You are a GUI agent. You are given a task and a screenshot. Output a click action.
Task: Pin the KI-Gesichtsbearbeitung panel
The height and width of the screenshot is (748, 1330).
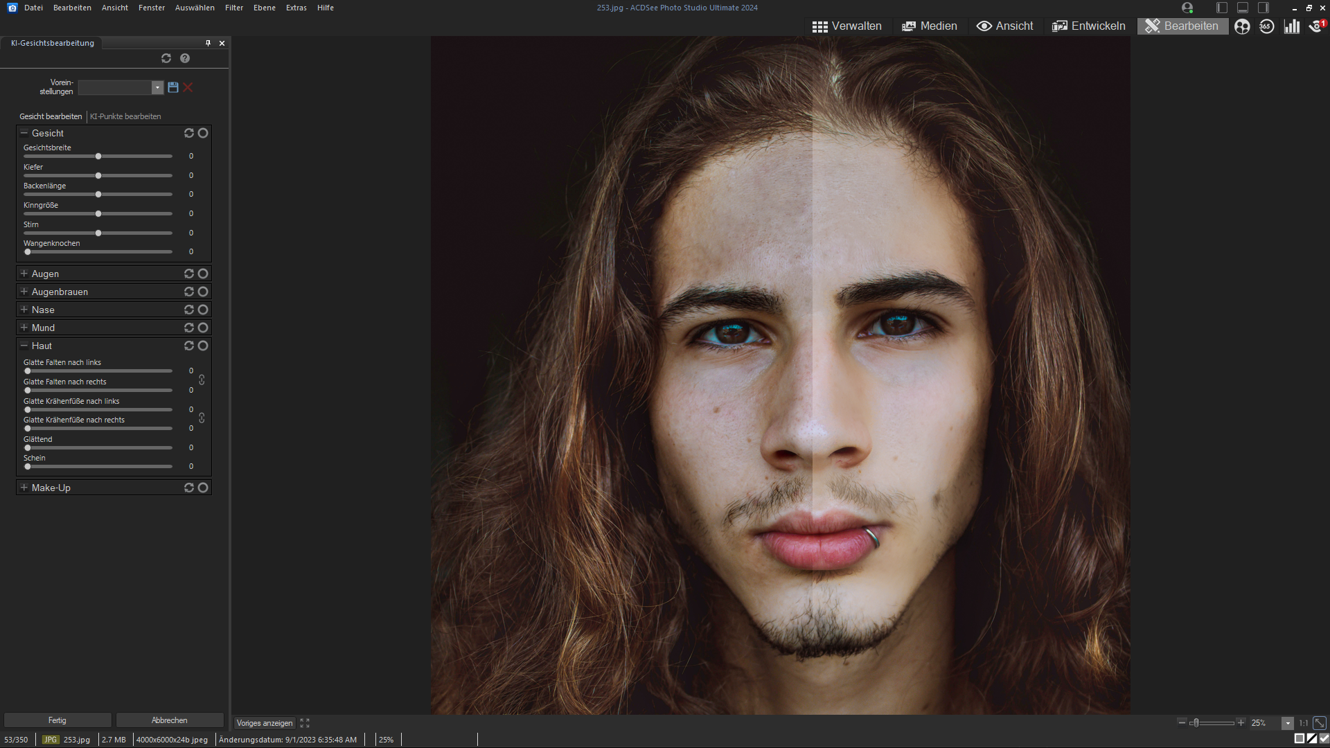[208, 43]
